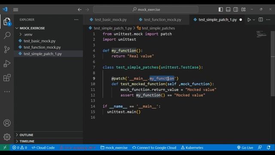Toggle the secondary side bar layout icon

click(236, 9)
